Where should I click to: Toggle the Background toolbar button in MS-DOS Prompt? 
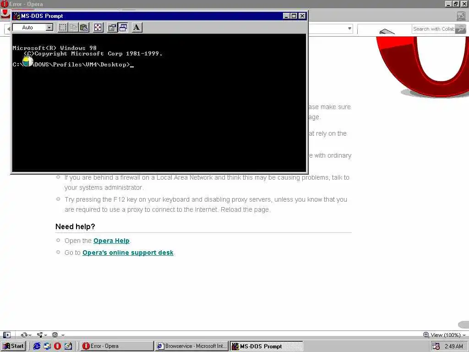123,27
